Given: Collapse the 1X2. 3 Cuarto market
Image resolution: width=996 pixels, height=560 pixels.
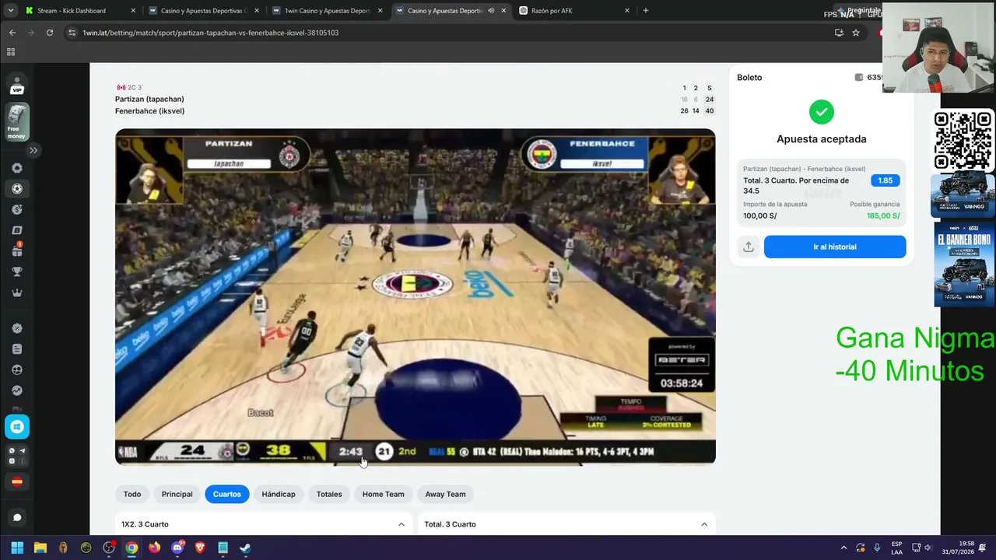Looking at the screenshot, I should 402,524.
